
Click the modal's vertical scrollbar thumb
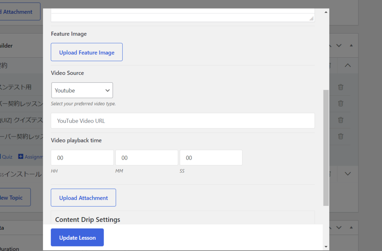326,147
